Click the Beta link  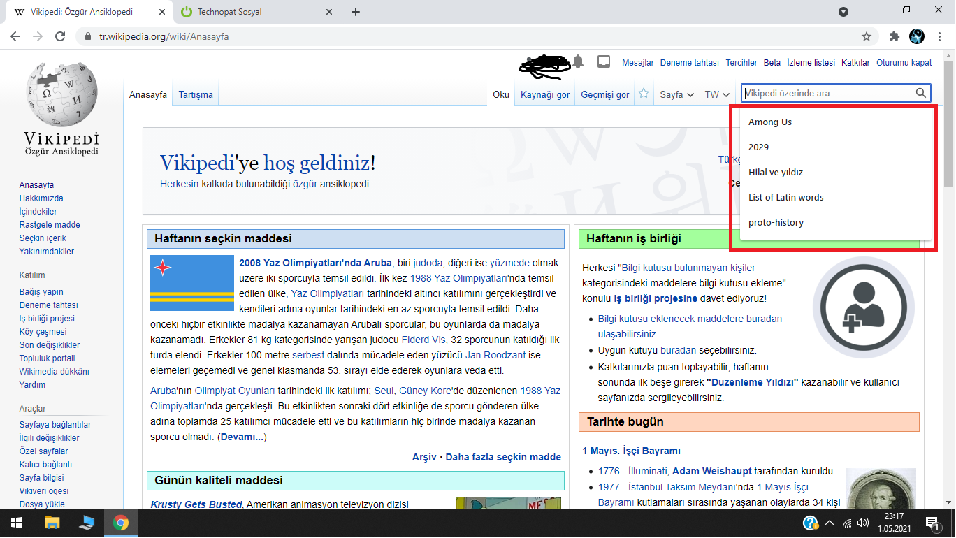pos(772,63)
